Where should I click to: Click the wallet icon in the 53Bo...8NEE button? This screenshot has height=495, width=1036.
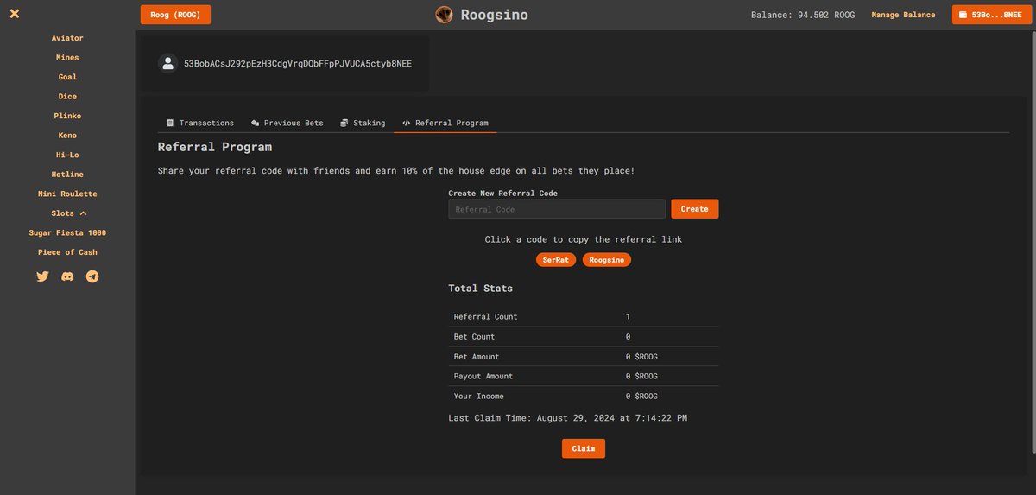pyautogui.click(x=963, y=15)
